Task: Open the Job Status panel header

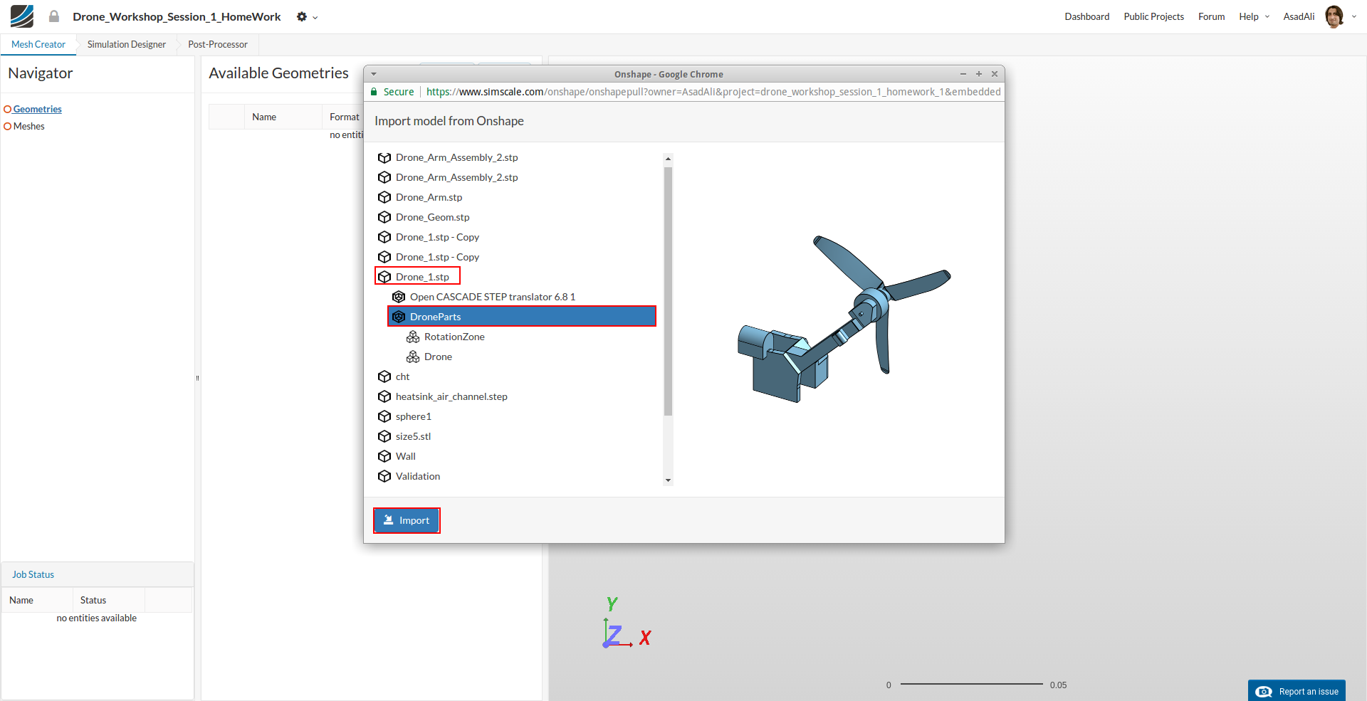Action: pos(97,574)
